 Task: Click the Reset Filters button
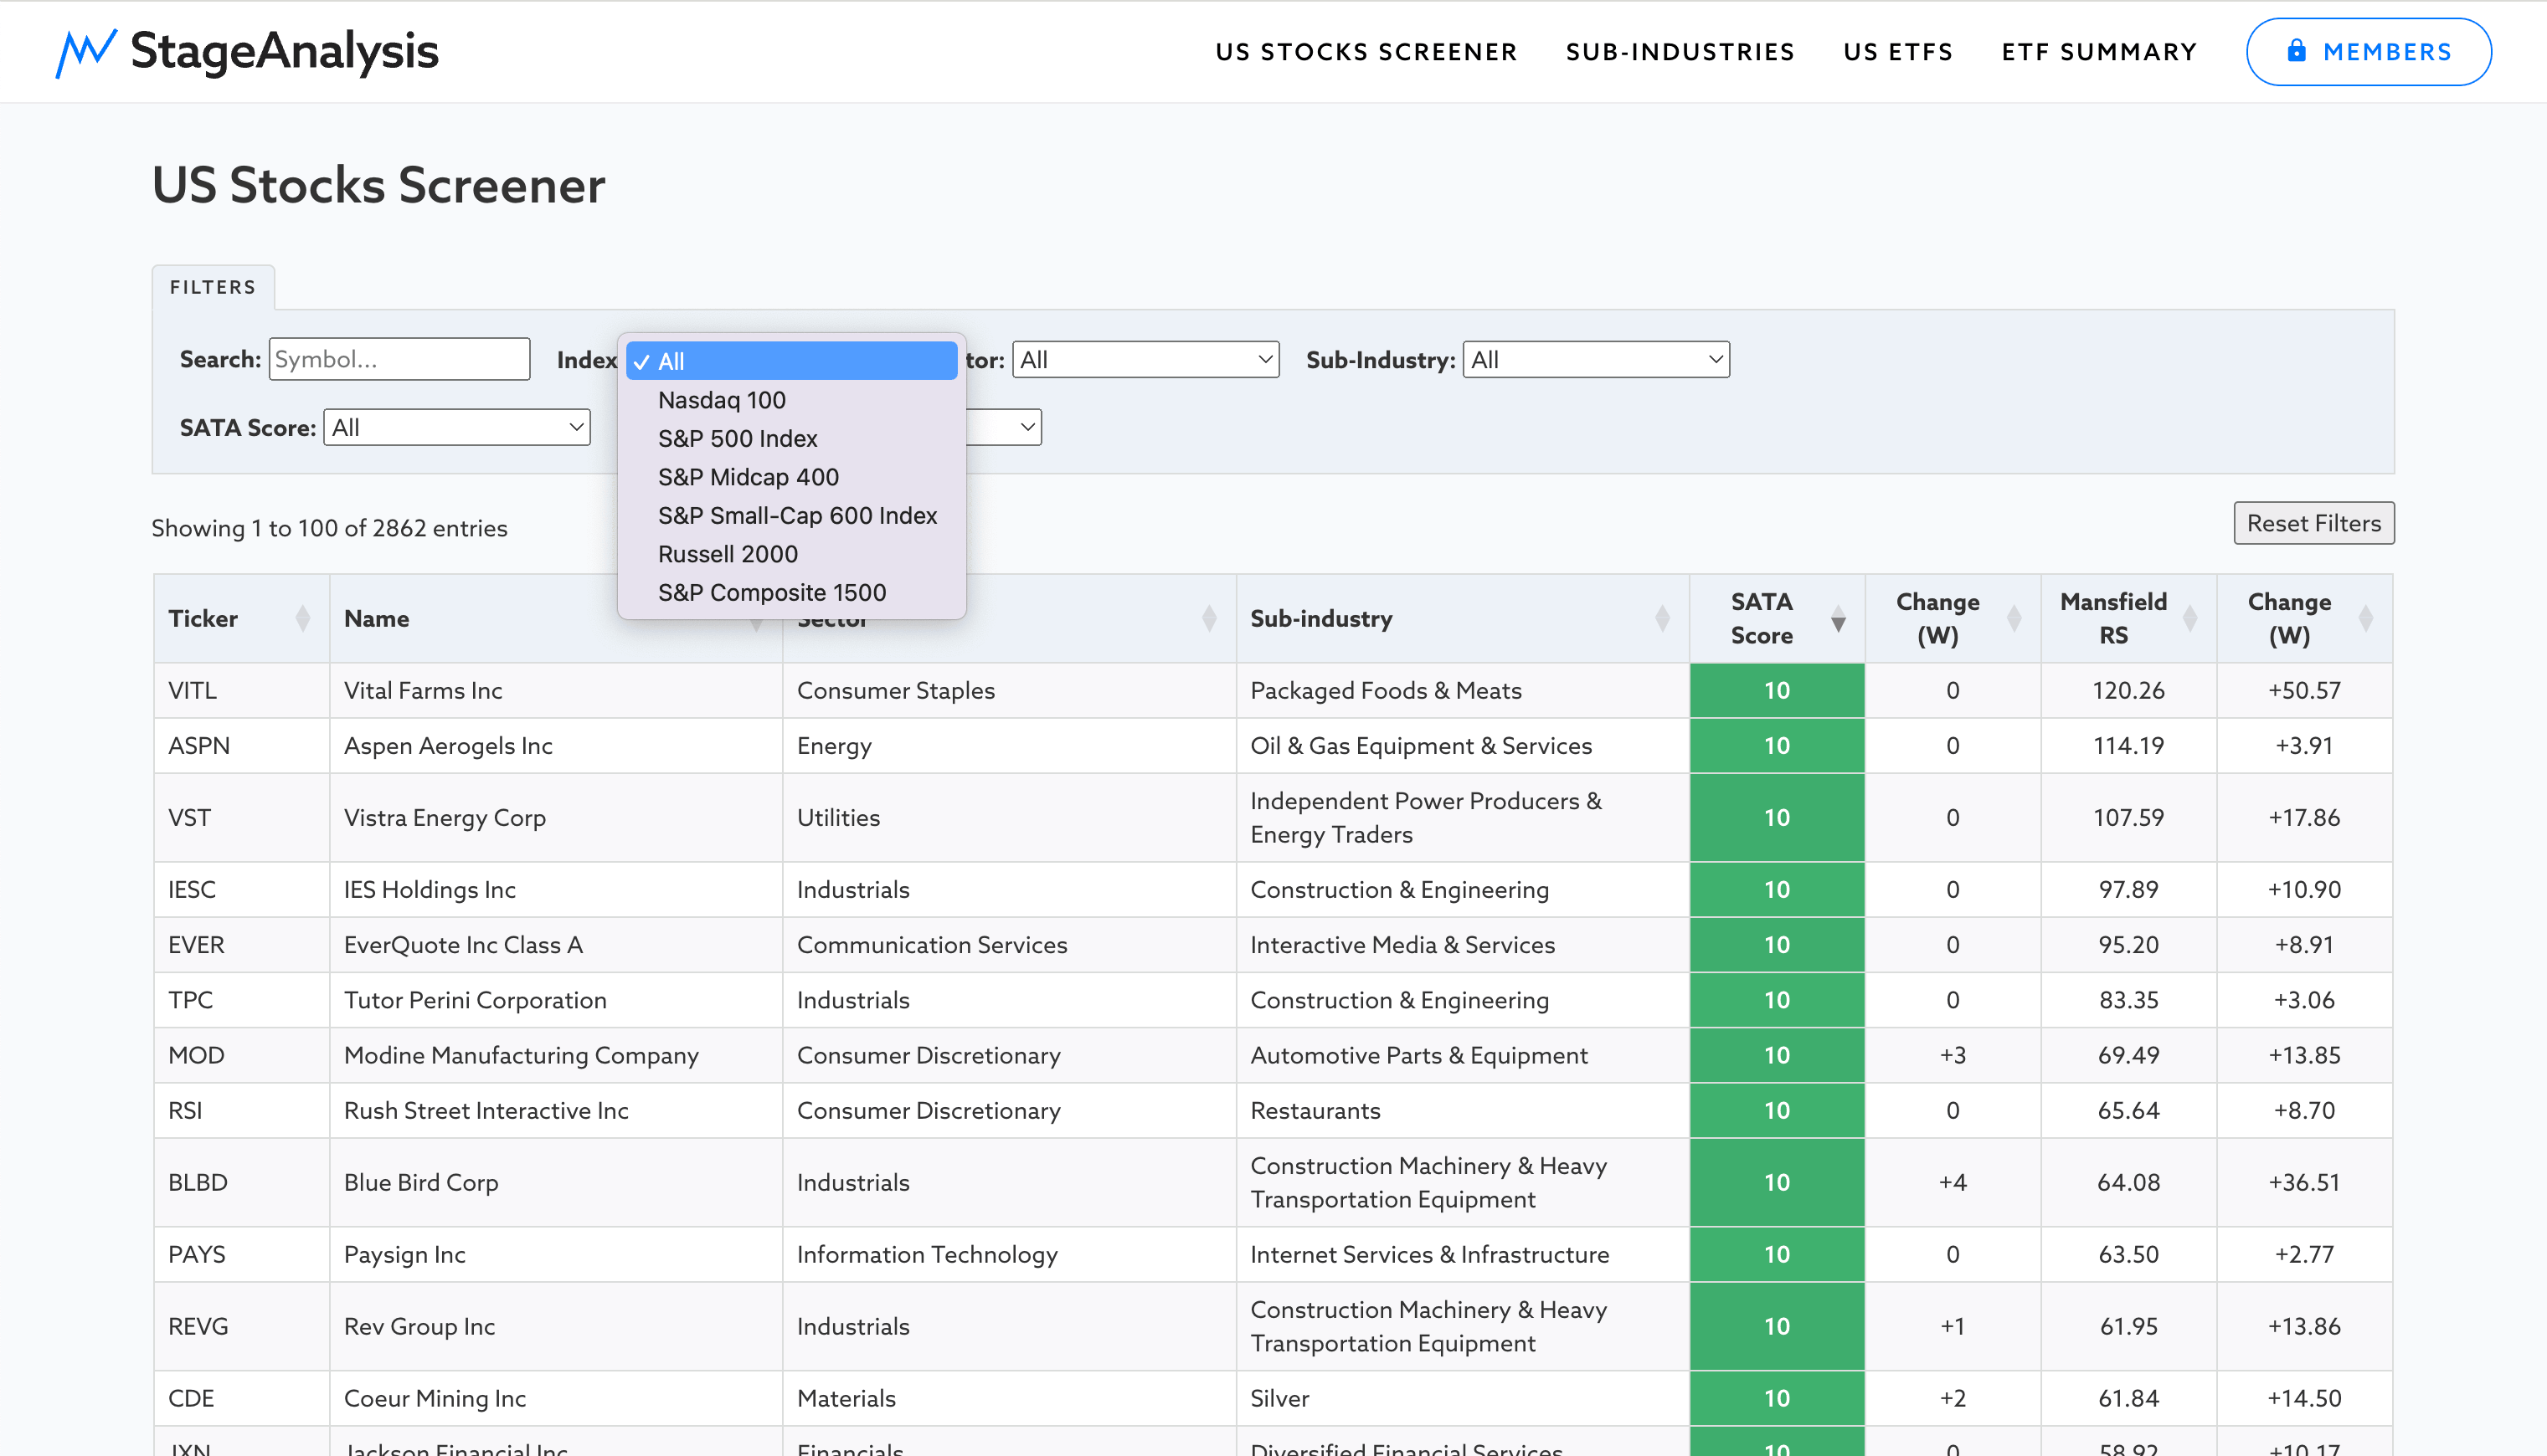point(2314,523)
